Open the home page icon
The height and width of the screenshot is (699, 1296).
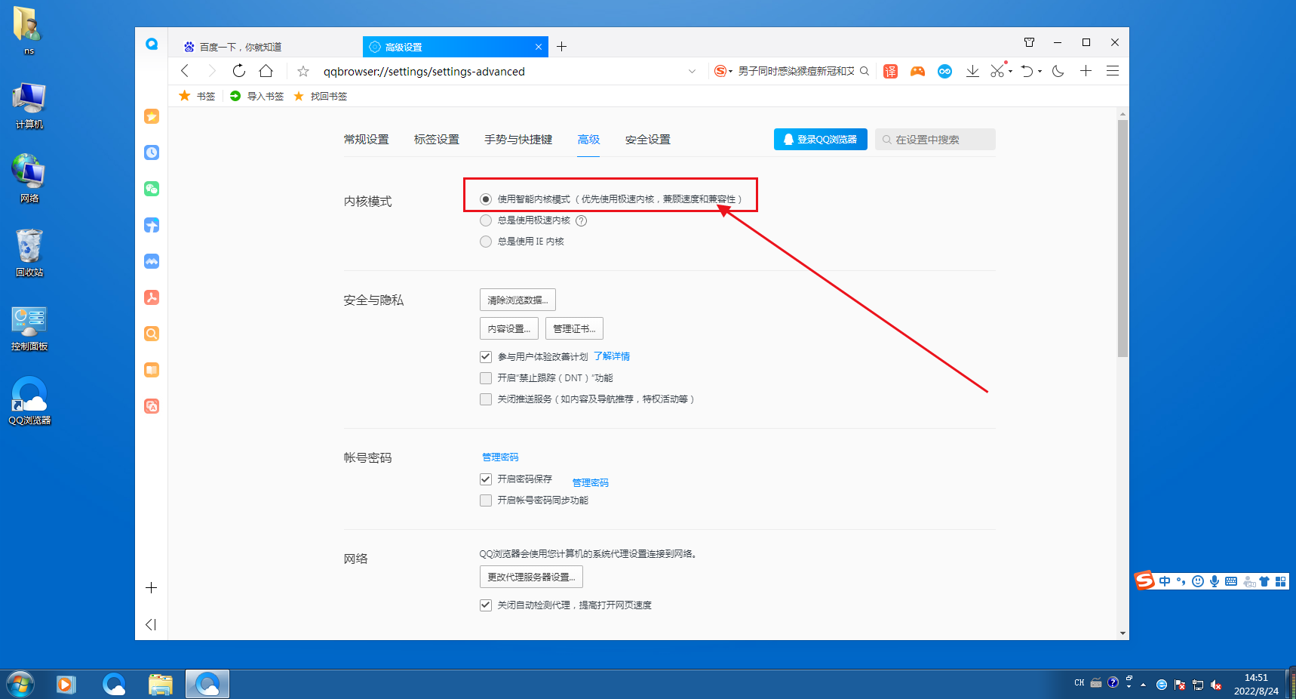tap(266, 71)
